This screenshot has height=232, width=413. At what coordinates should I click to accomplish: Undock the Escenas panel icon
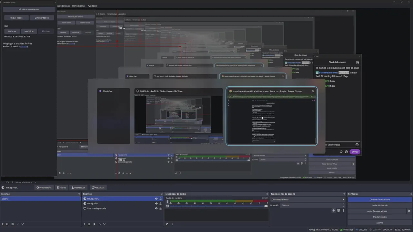pos(79,194)
